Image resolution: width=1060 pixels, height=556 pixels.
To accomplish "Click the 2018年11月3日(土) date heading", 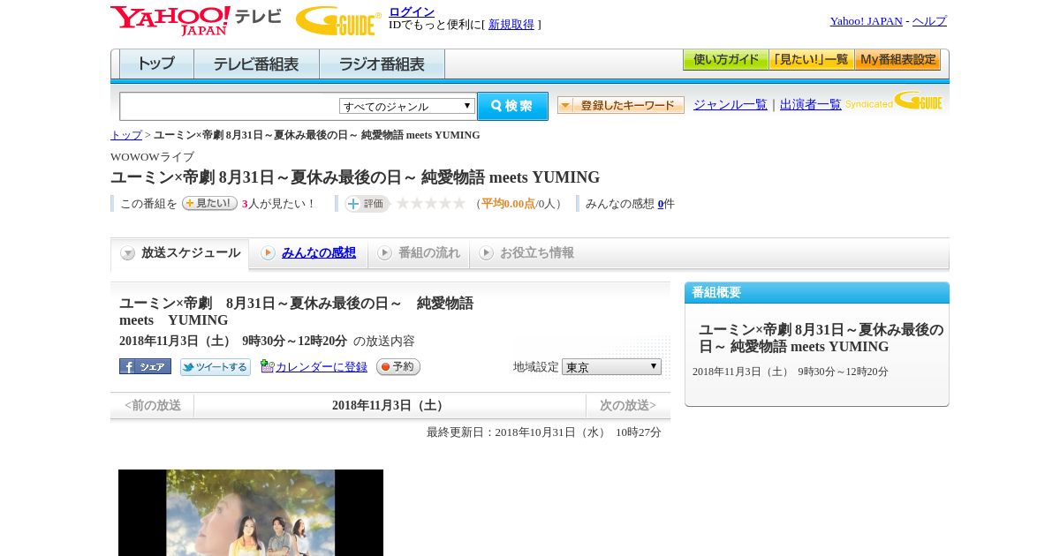I will tap(390, 406).
